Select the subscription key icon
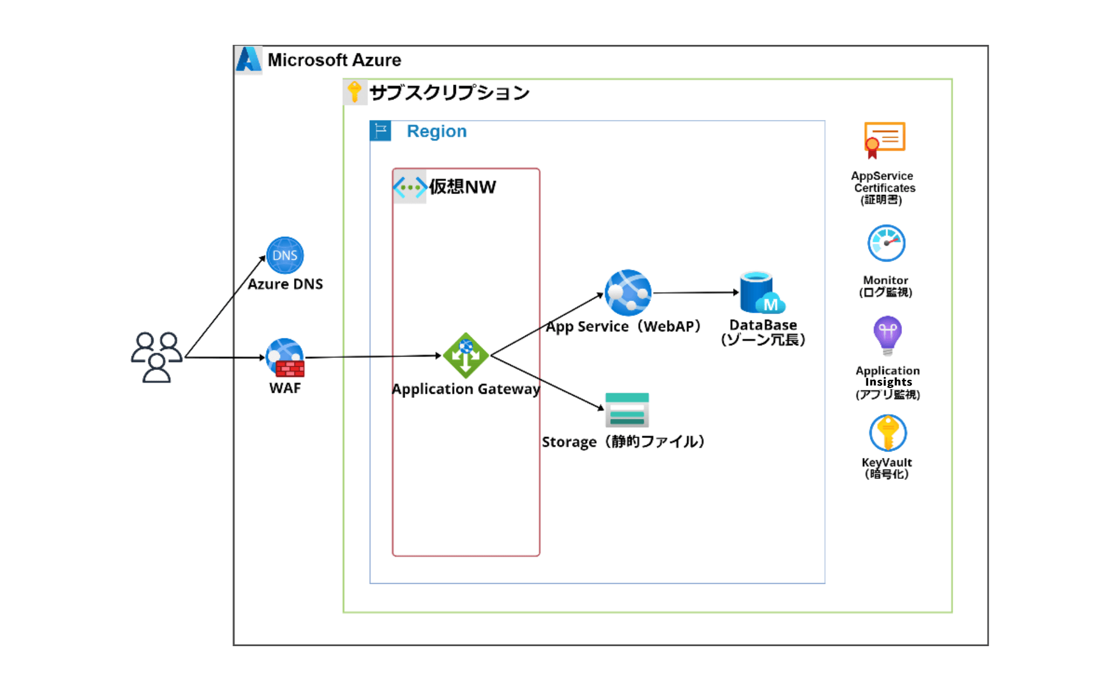This screenshot has height=691, width=1118. click(x=355, y=92)
